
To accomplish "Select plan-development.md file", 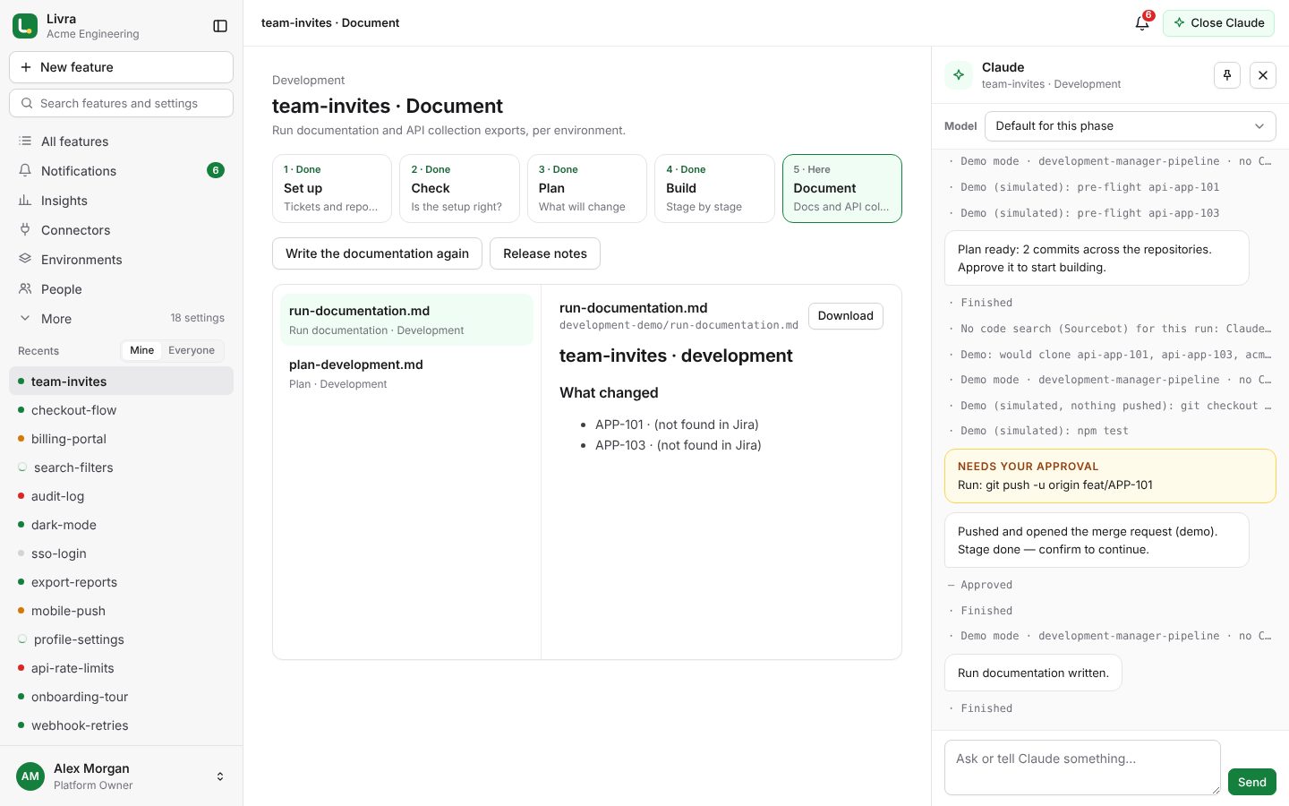I will point(406,373).
